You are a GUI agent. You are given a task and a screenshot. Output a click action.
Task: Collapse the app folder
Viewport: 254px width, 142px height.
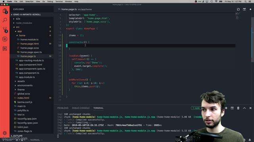tap(19, 31)
